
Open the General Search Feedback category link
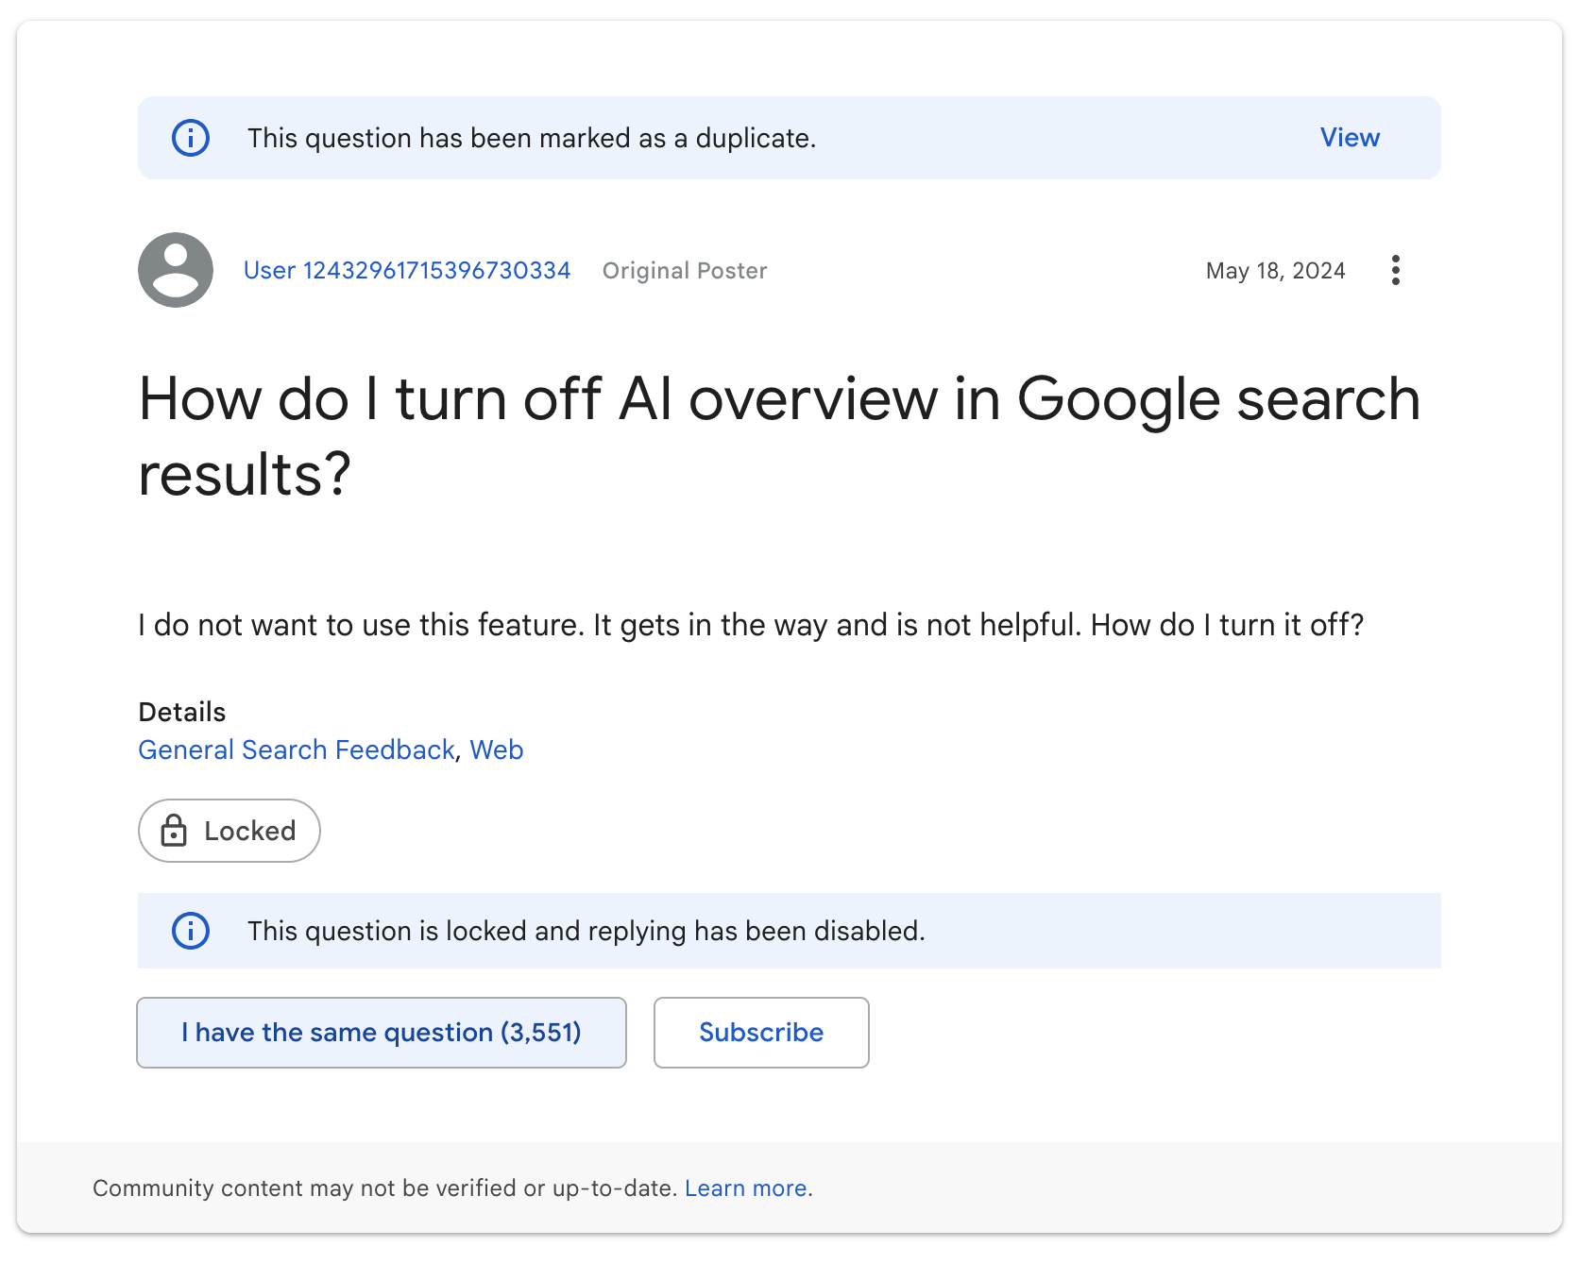click(x=297, y=749)
